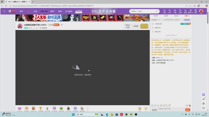The height and width of the screenshot is (117, 209).
Task: Click the browser address bar
Action: (97, 6)
